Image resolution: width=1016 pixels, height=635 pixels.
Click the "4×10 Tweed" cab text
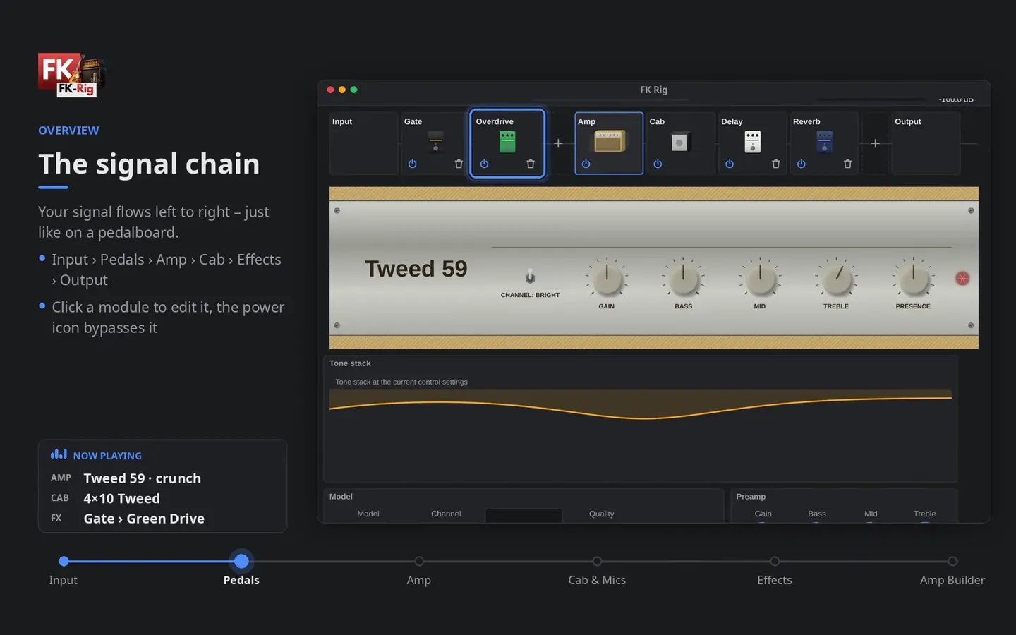pos(122,499)
